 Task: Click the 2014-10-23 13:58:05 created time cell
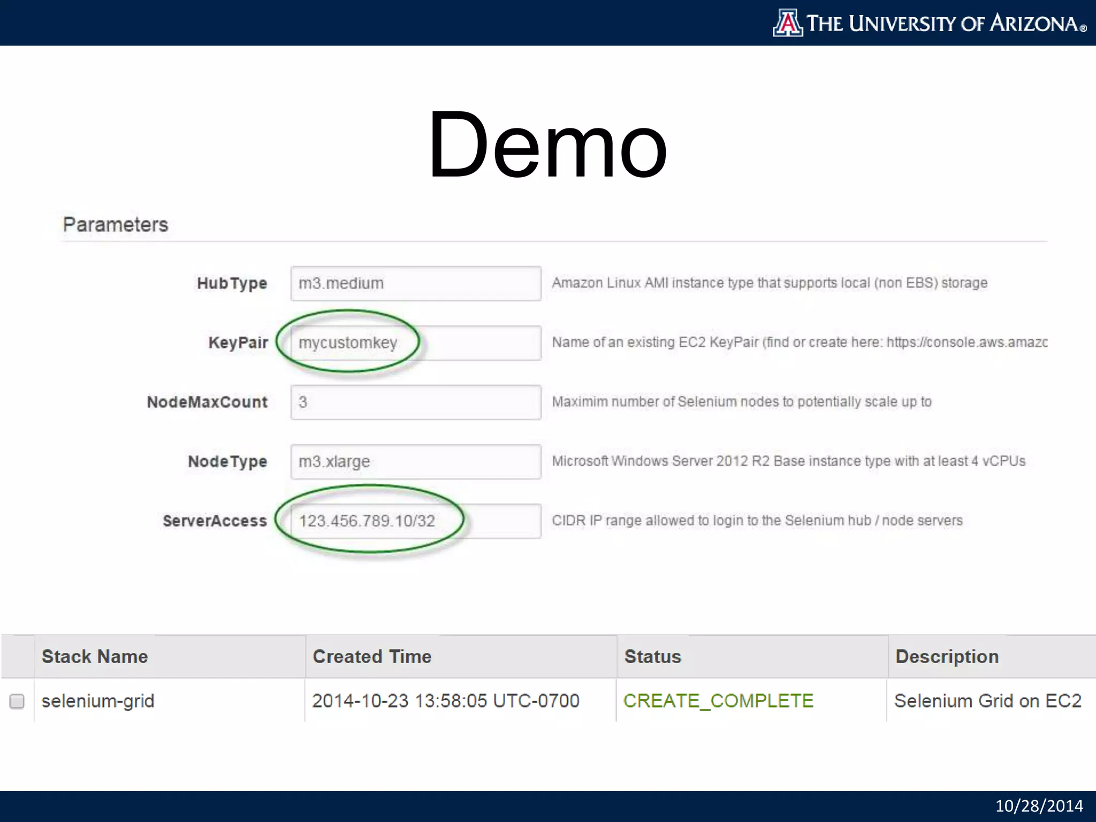(446, 701)
